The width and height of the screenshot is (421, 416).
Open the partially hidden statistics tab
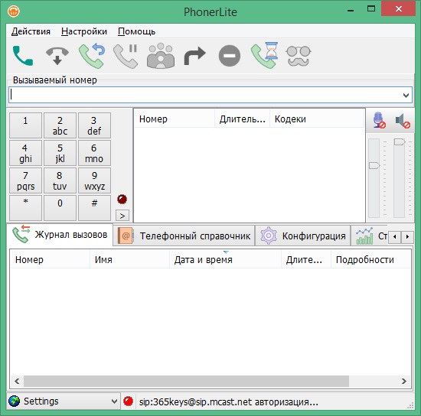[x=370, y=236]
